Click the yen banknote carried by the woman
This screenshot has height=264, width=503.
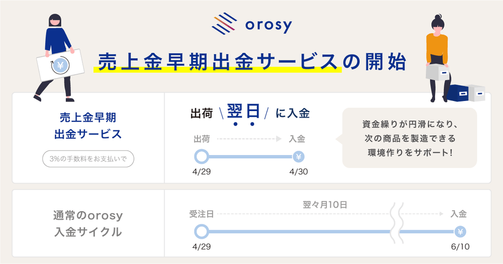pos(59,66)
